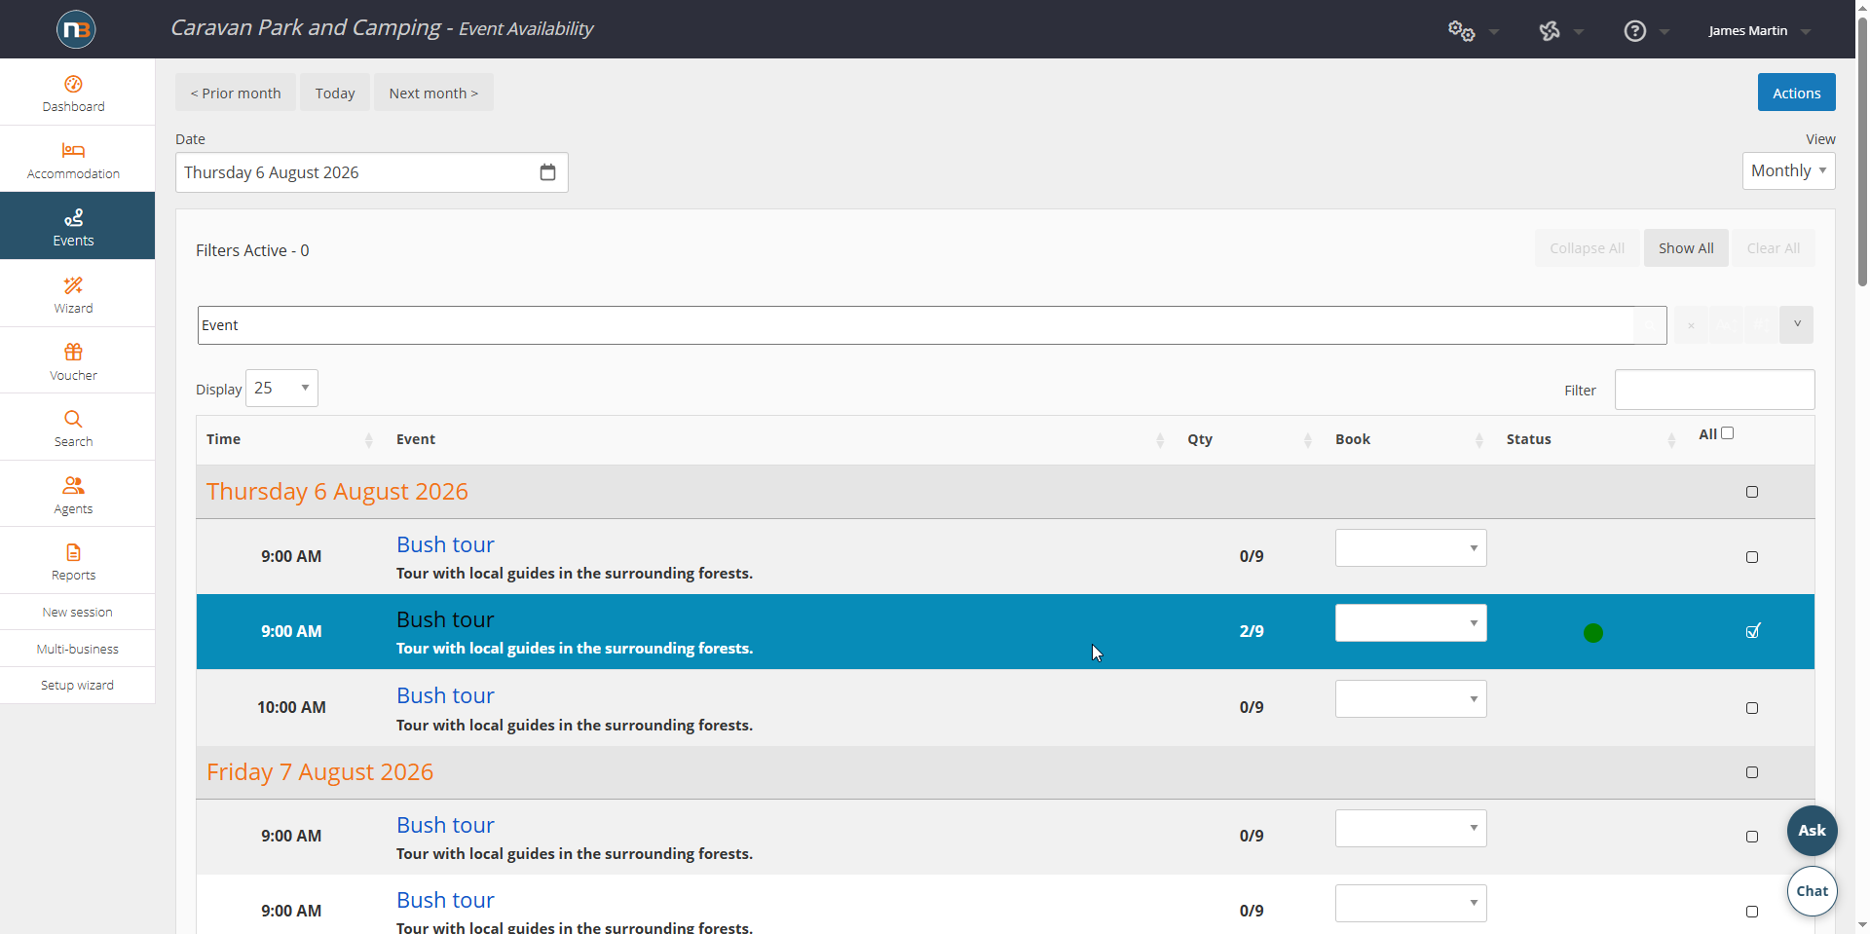
Task: Click the Agents people icon
Action: coord(73,485)
